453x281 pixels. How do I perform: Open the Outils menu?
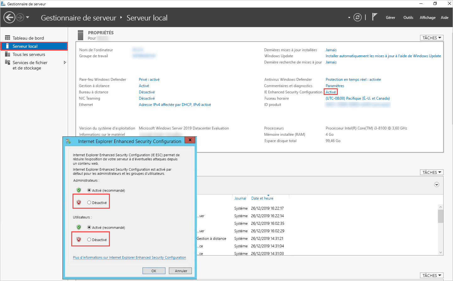coord(408,18)
